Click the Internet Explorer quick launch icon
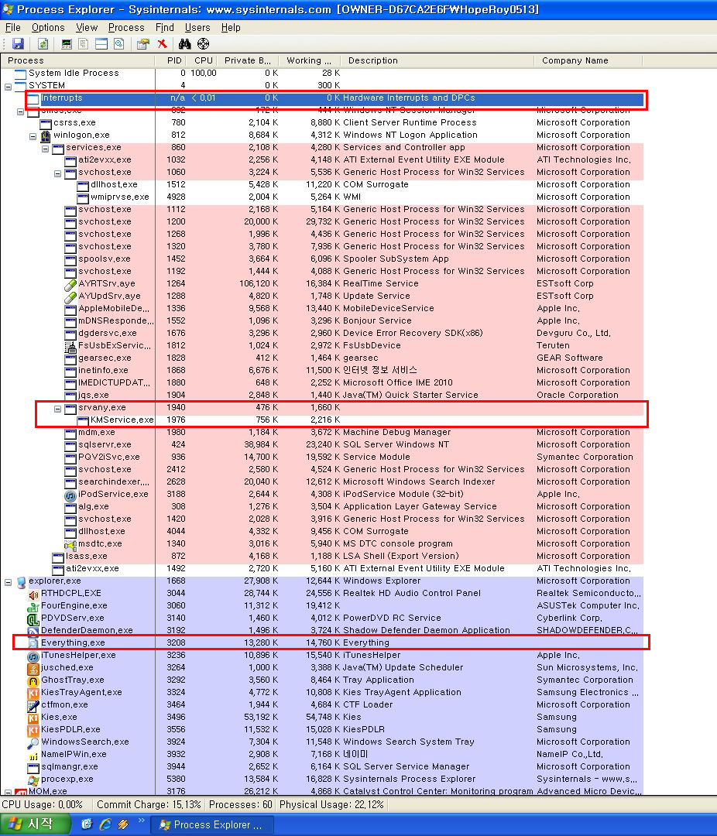717x836 pixels. pos(105,824)
